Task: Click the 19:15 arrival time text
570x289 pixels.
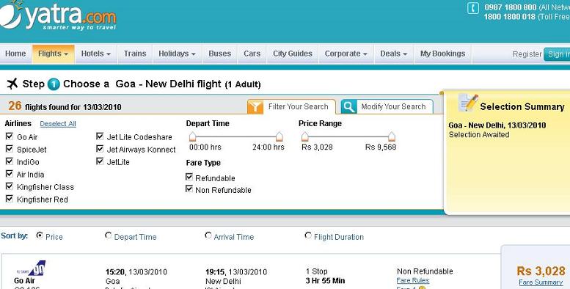Action: pos(216,272)
